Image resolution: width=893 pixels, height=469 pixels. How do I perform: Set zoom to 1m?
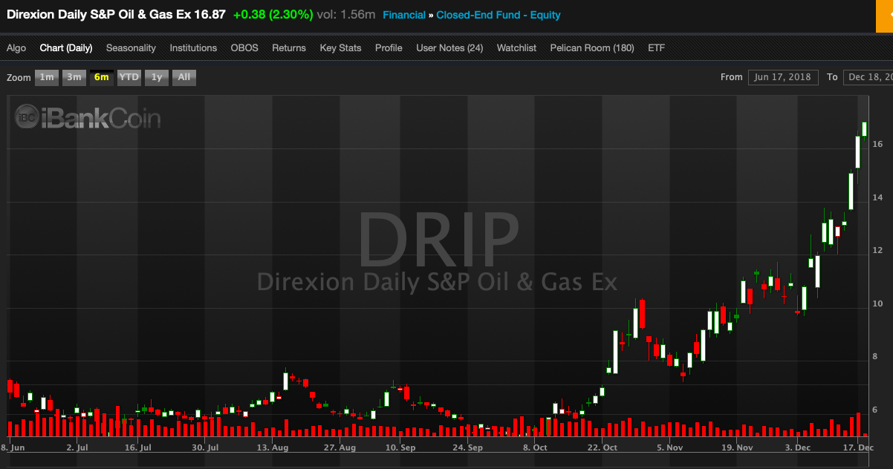46,77
